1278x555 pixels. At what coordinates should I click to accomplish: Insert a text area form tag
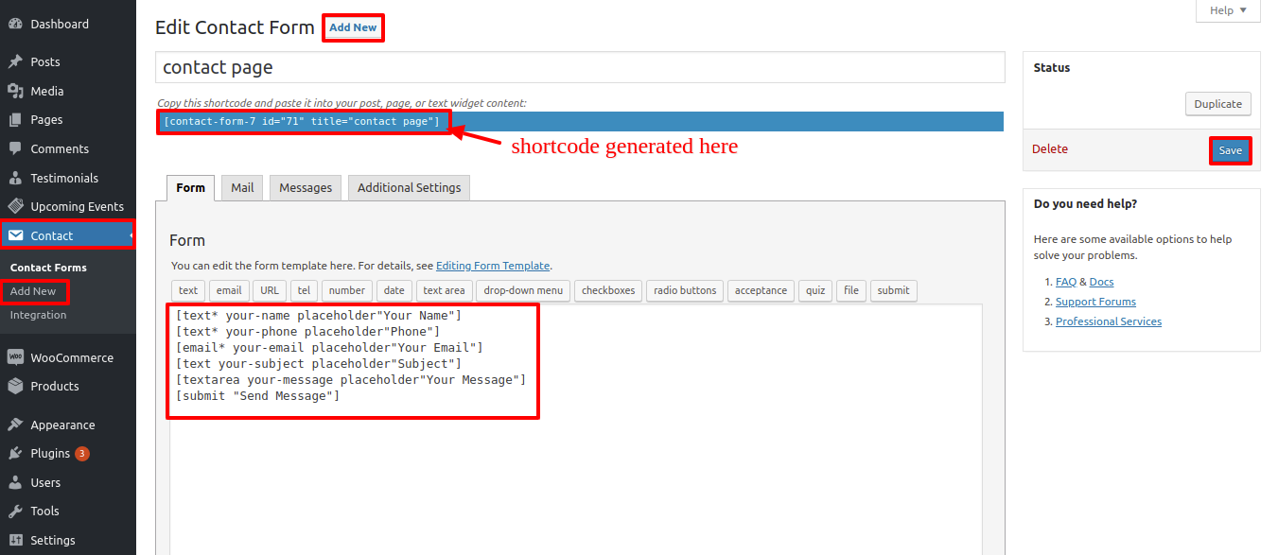pyautogui.click(x=444, y=290)
